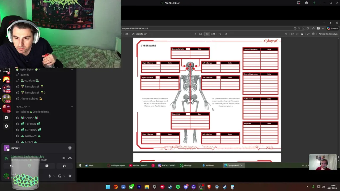Click voice connection signal icon
Viewport: 340px width, 191px height.
[6, 158]
